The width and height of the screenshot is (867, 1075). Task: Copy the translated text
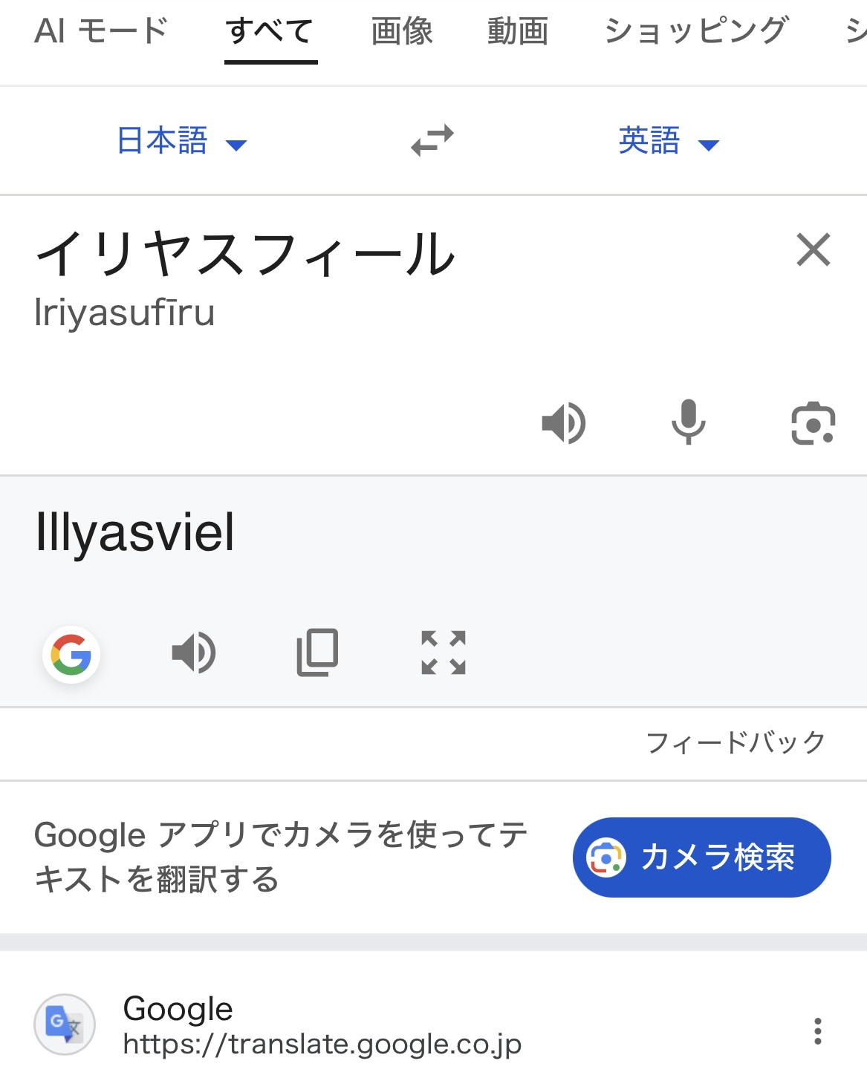click(318, 653)
